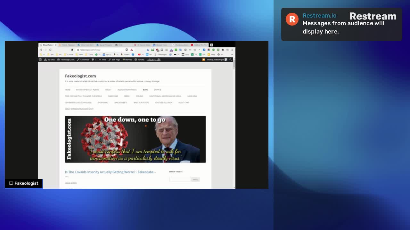Viewport: 410px width, 230px height.
Task: Open Great Coronavirus Hoax Reset item
Action: [x=79, y=109]
